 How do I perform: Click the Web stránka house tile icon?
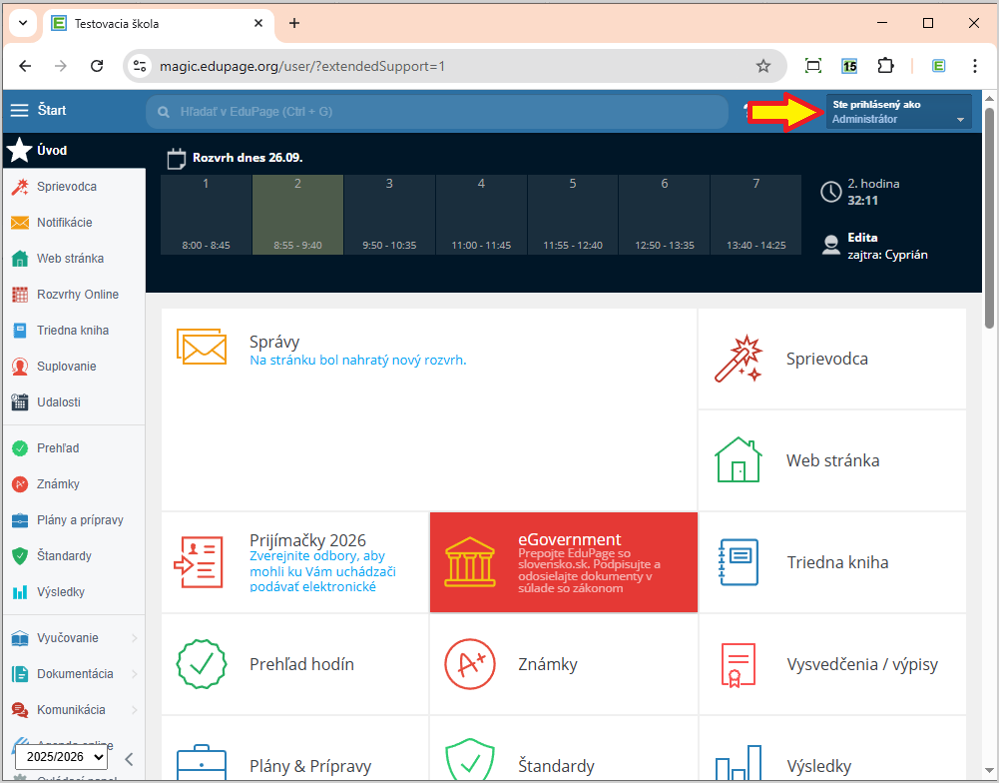739,460
